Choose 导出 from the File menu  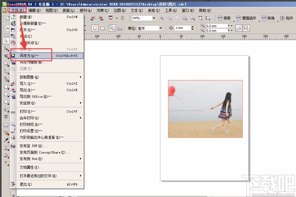coord(47,90)
